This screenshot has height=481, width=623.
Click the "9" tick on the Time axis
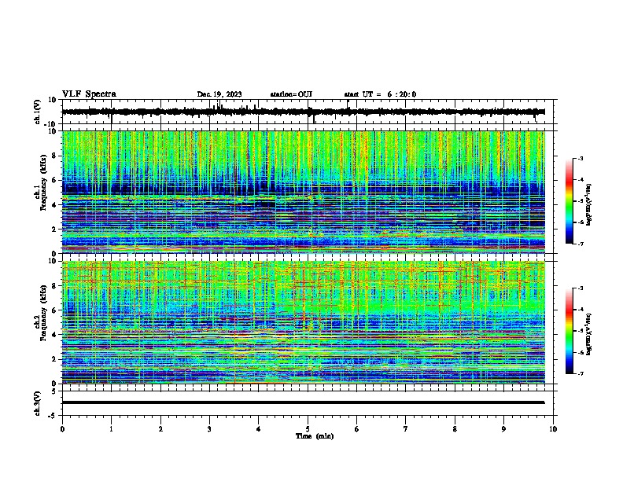pos(503,429)
